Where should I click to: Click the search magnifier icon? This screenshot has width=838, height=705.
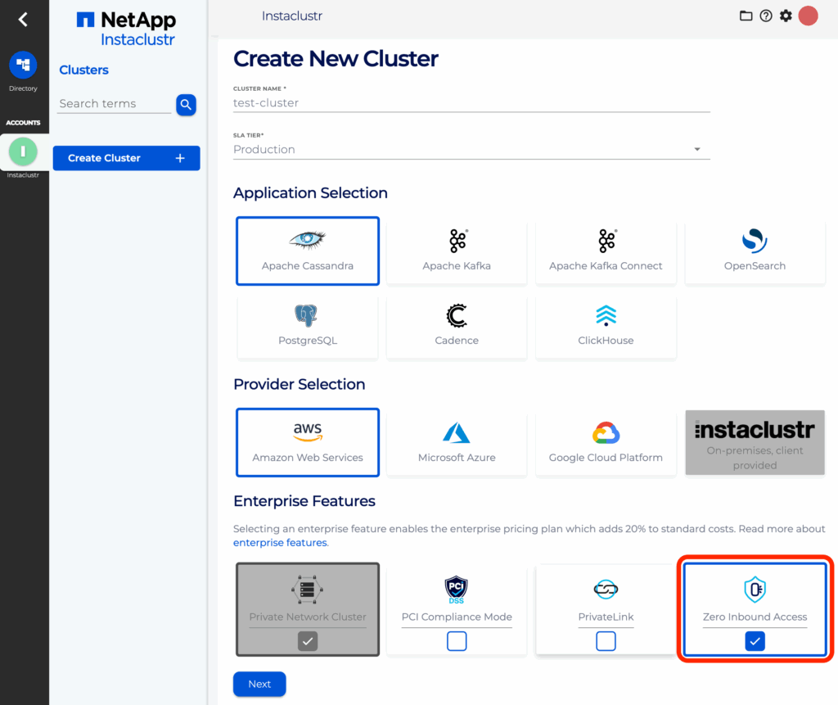186,105
